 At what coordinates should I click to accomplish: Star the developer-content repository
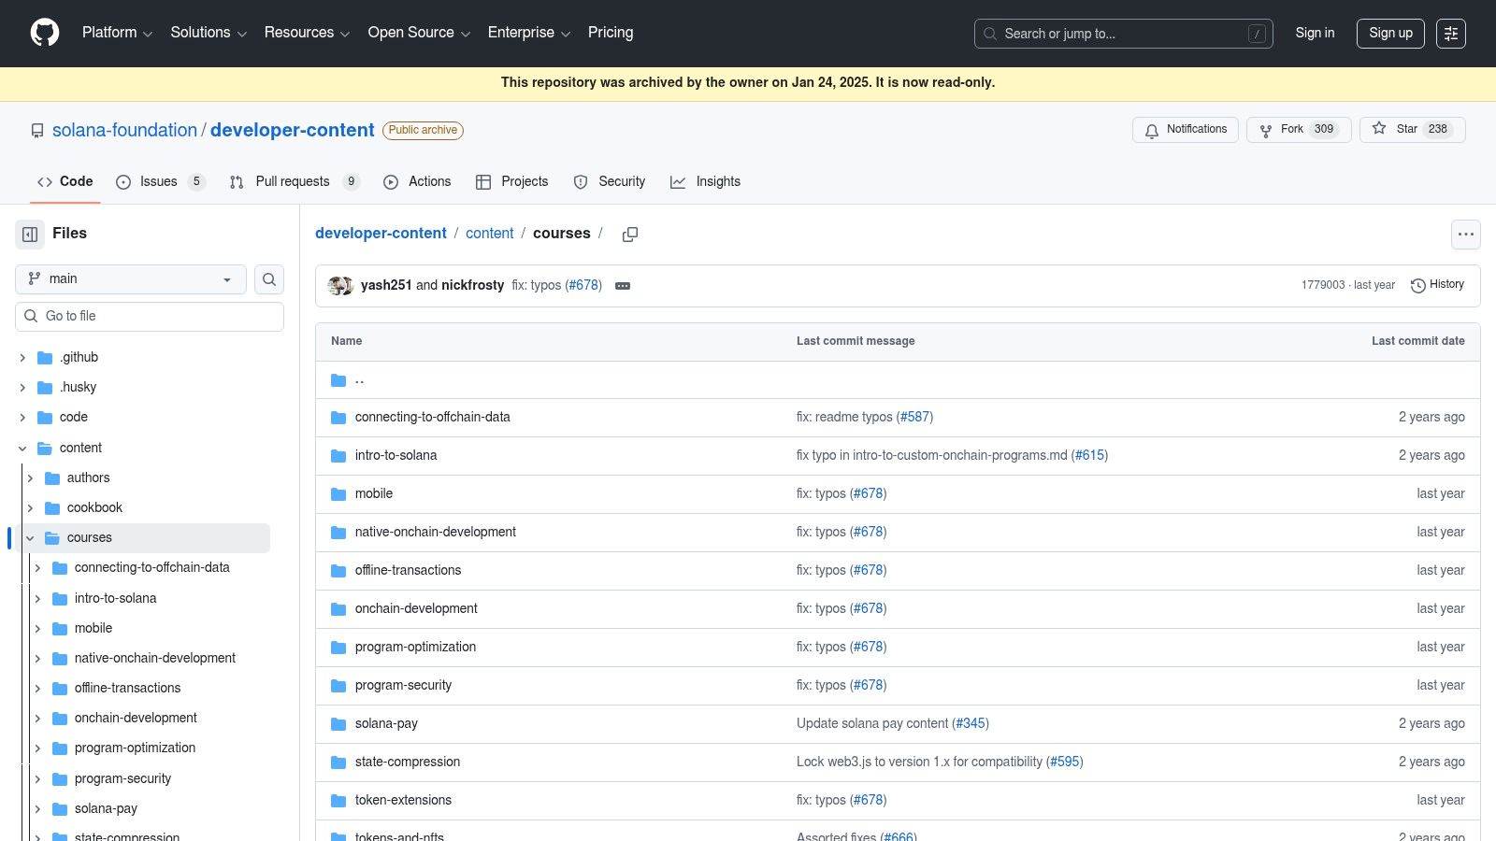pos(1412,130)
